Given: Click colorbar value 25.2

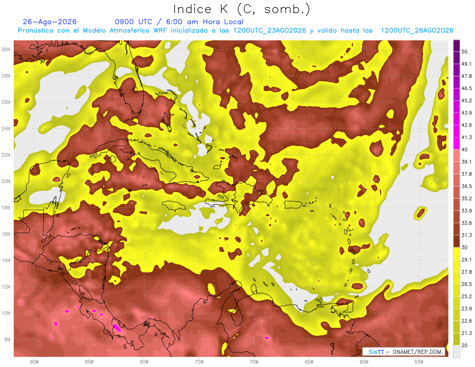Looking at the screenshot, I should click(x=466, y=297).
